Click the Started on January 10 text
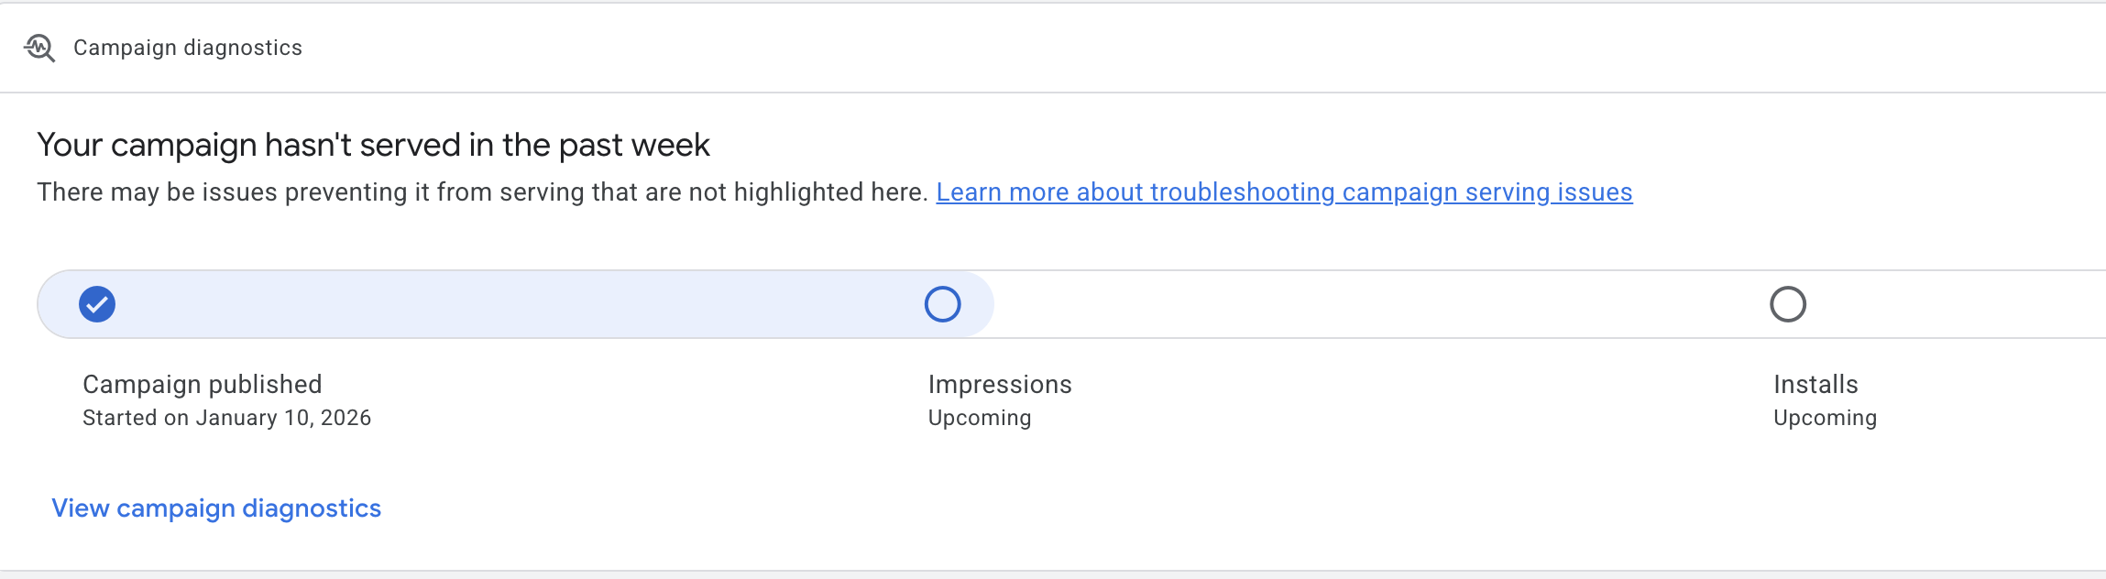The image size is (2106, 579). coord(226,418)
